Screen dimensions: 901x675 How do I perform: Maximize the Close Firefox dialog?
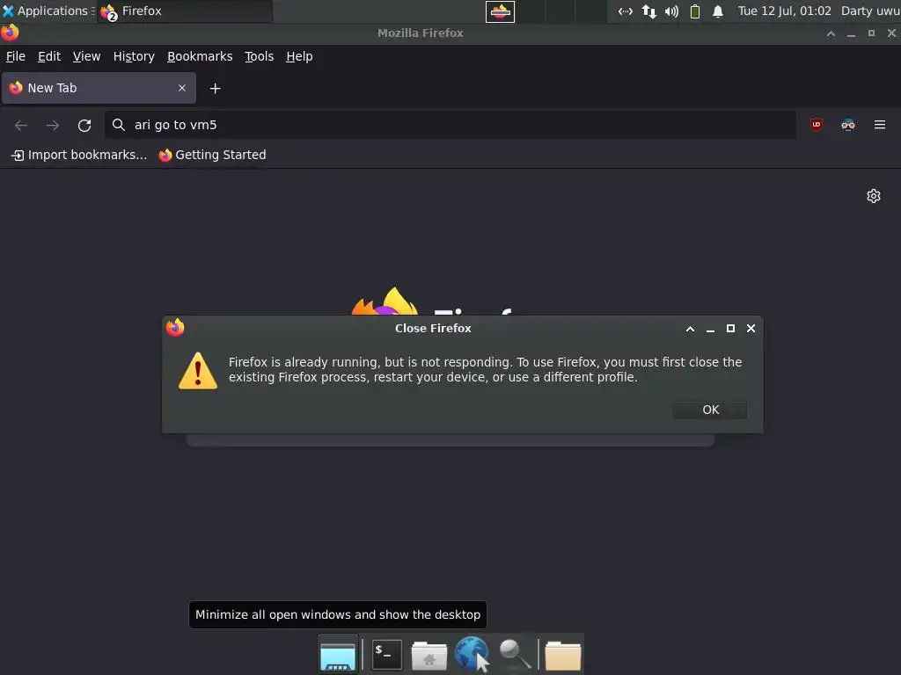pyautogui.click(x=730, y=329)
